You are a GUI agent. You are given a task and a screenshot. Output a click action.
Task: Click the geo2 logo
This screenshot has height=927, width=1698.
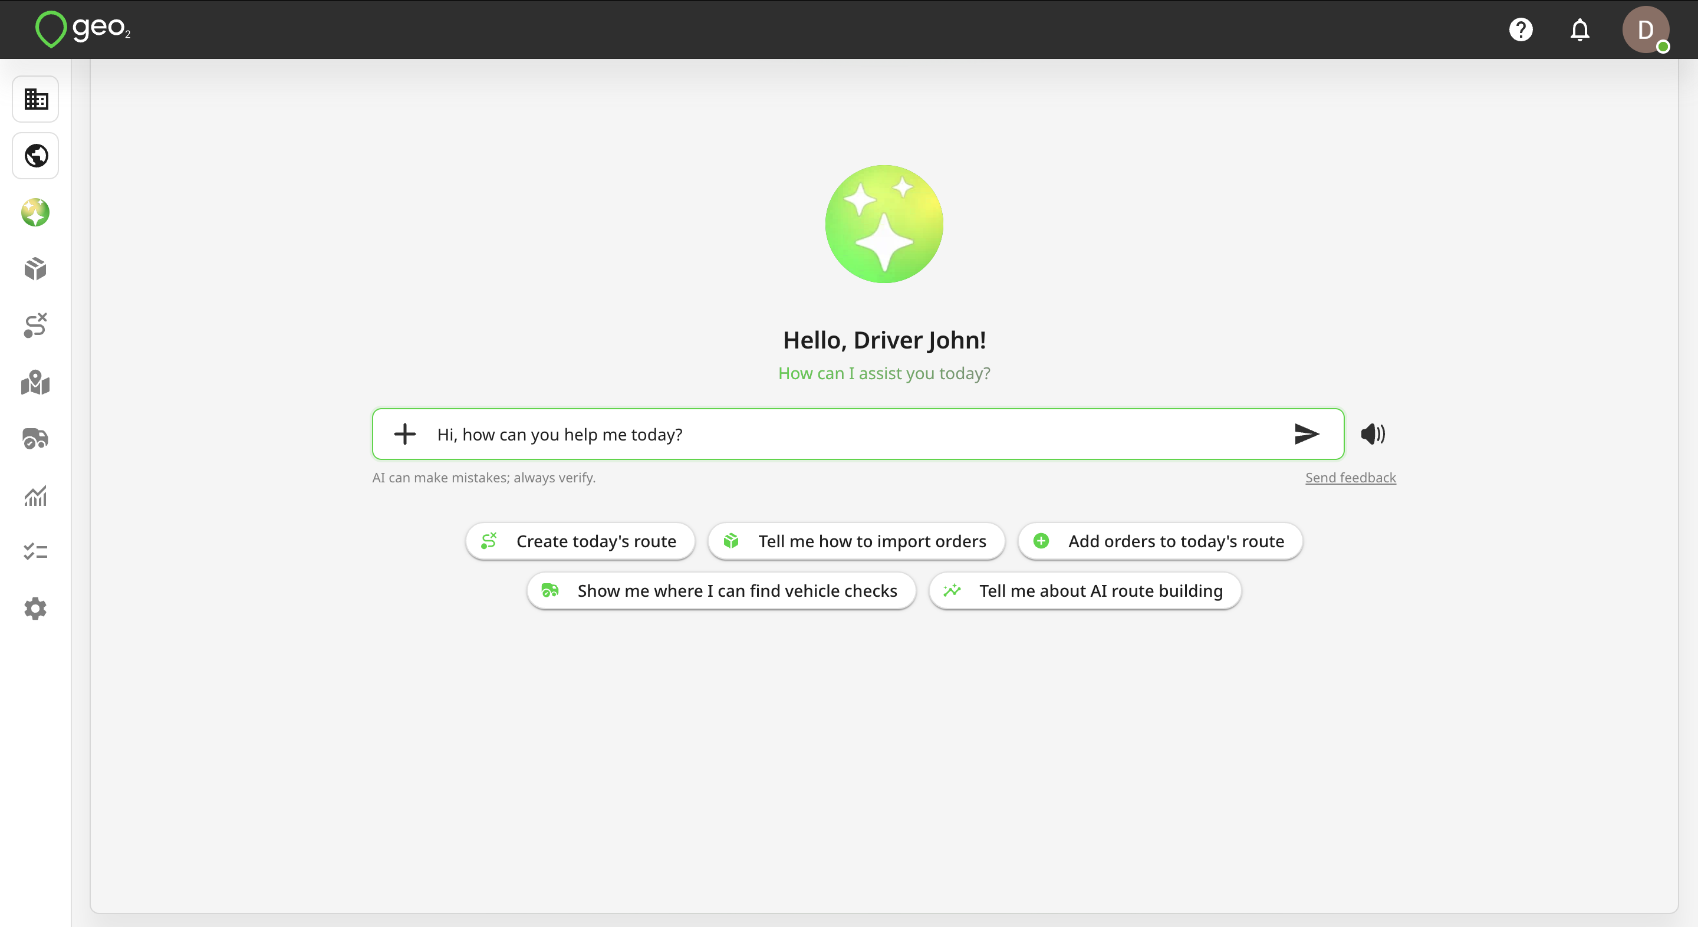(x=83, y=29)
